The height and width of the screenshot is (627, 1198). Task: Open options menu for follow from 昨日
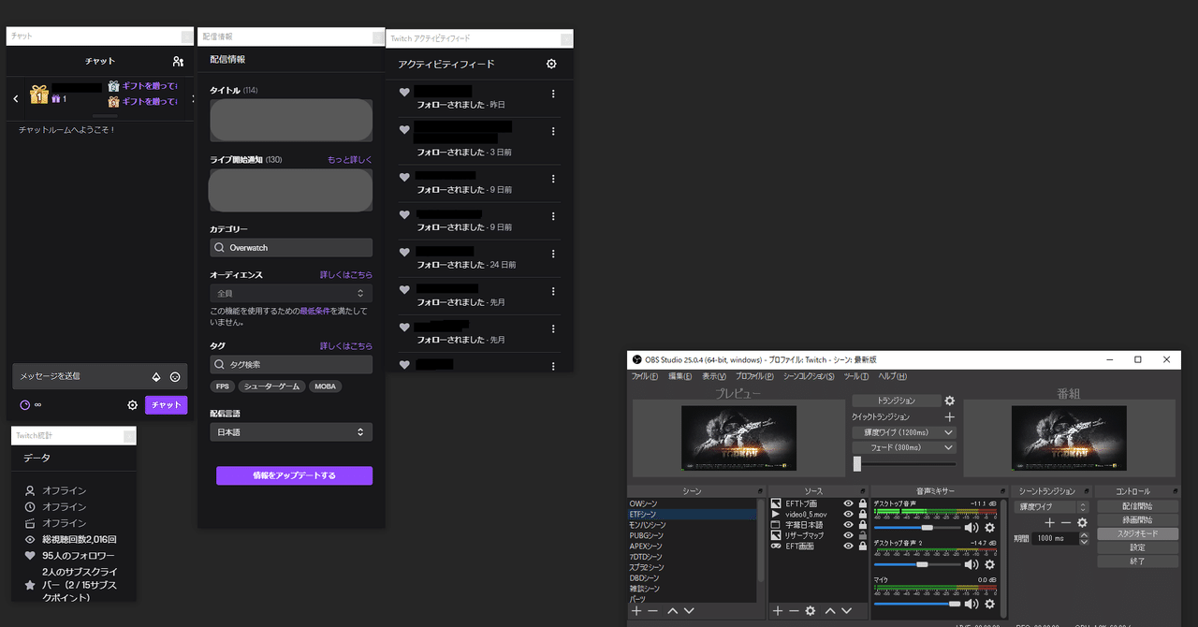coord(553,94)
